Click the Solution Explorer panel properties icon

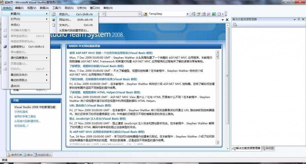(235, 25)
